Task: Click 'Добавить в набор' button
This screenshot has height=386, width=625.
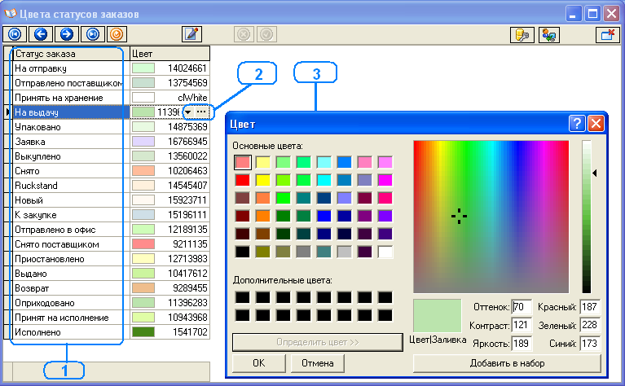Action: 507,362
